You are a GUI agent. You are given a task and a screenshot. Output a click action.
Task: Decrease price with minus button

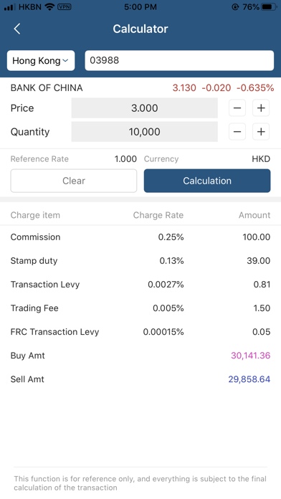tap(237, 108)
